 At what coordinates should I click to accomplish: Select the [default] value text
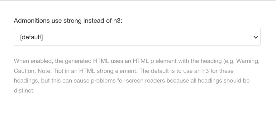31,37
